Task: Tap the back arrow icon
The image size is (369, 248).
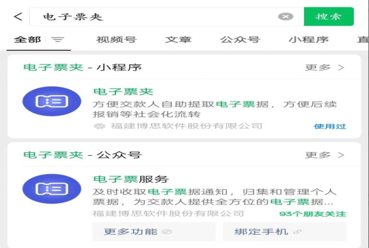Action: (x=18, y=16)
